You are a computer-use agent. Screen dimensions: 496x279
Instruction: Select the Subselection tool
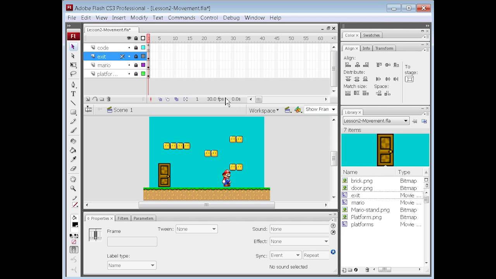(73, 56)
